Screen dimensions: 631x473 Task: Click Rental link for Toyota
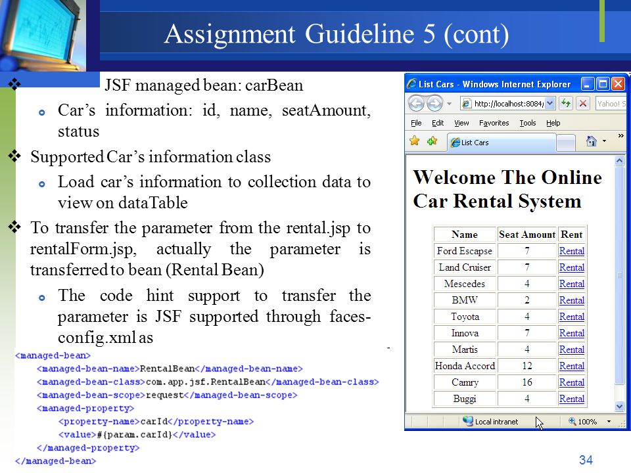point(571,317)
